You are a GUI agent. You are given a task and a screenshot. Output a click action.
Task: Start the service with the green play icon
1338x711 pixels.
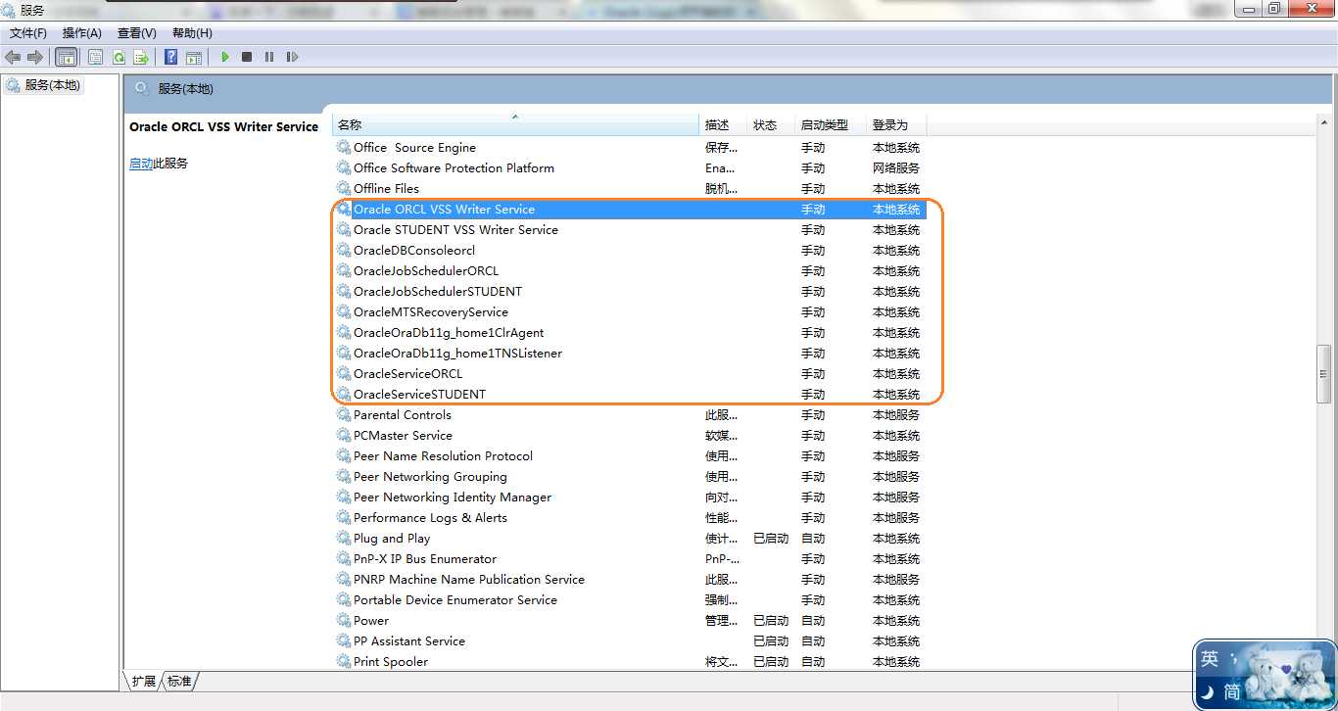(224, 57)
